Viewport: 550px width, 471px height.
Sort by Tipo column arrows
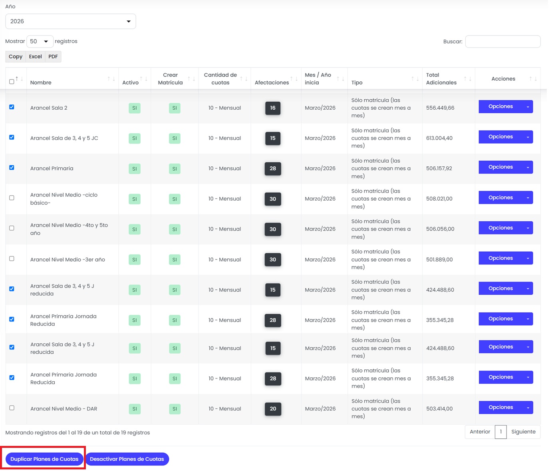(415, 79)
